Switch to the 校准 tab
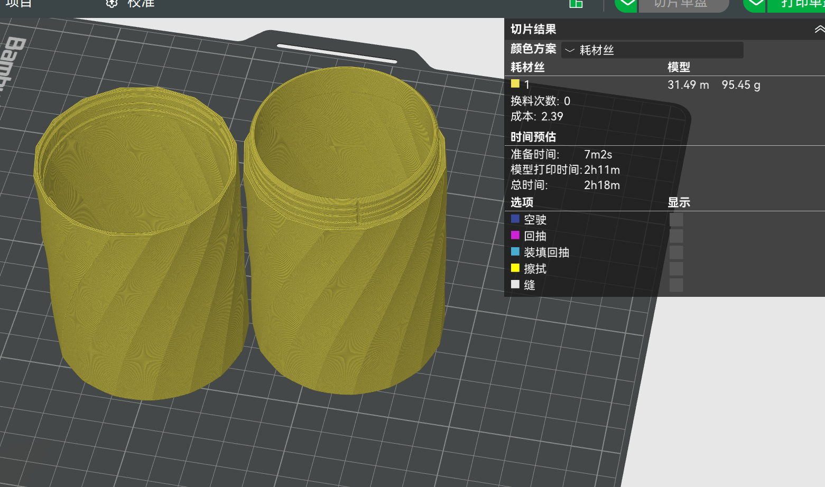The height and width of the screenshot is (487, 825). (141, 4)
